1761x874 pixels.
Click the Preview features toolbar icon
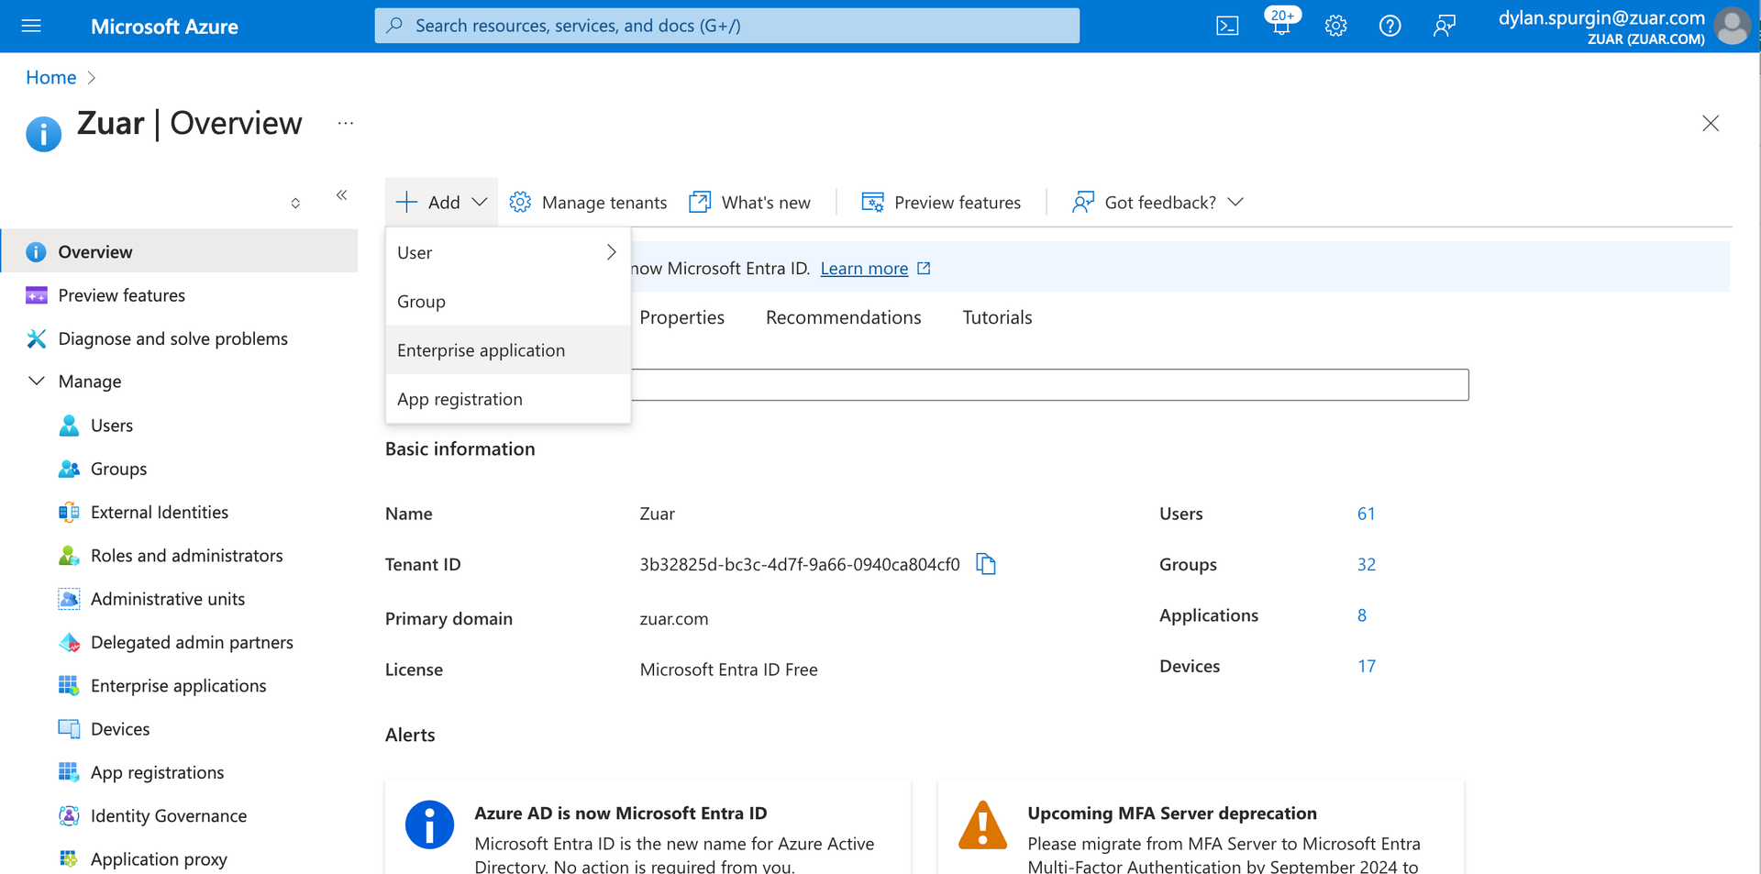click(872, 202)
